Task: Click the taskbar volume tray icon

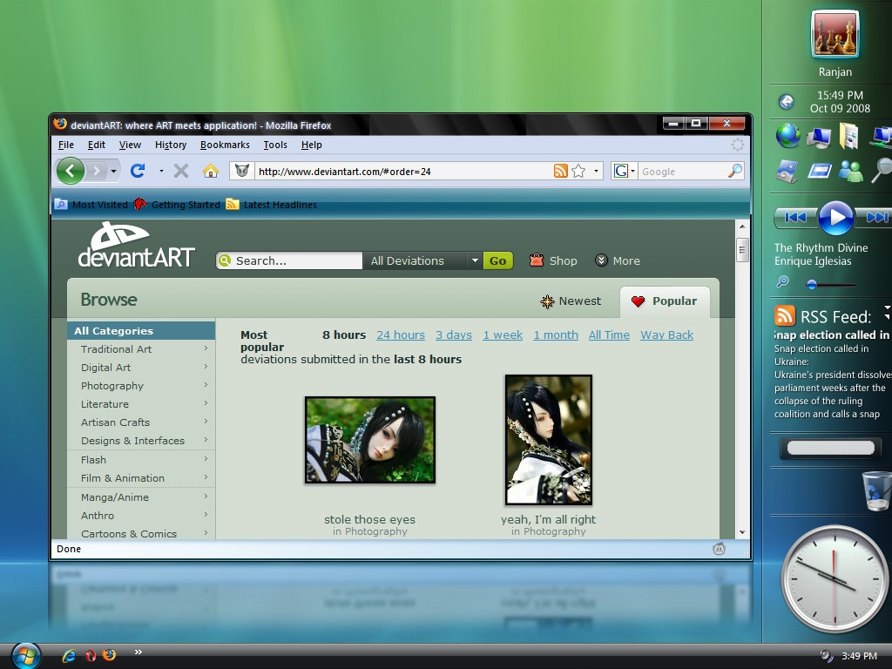Action: (826, 656)
